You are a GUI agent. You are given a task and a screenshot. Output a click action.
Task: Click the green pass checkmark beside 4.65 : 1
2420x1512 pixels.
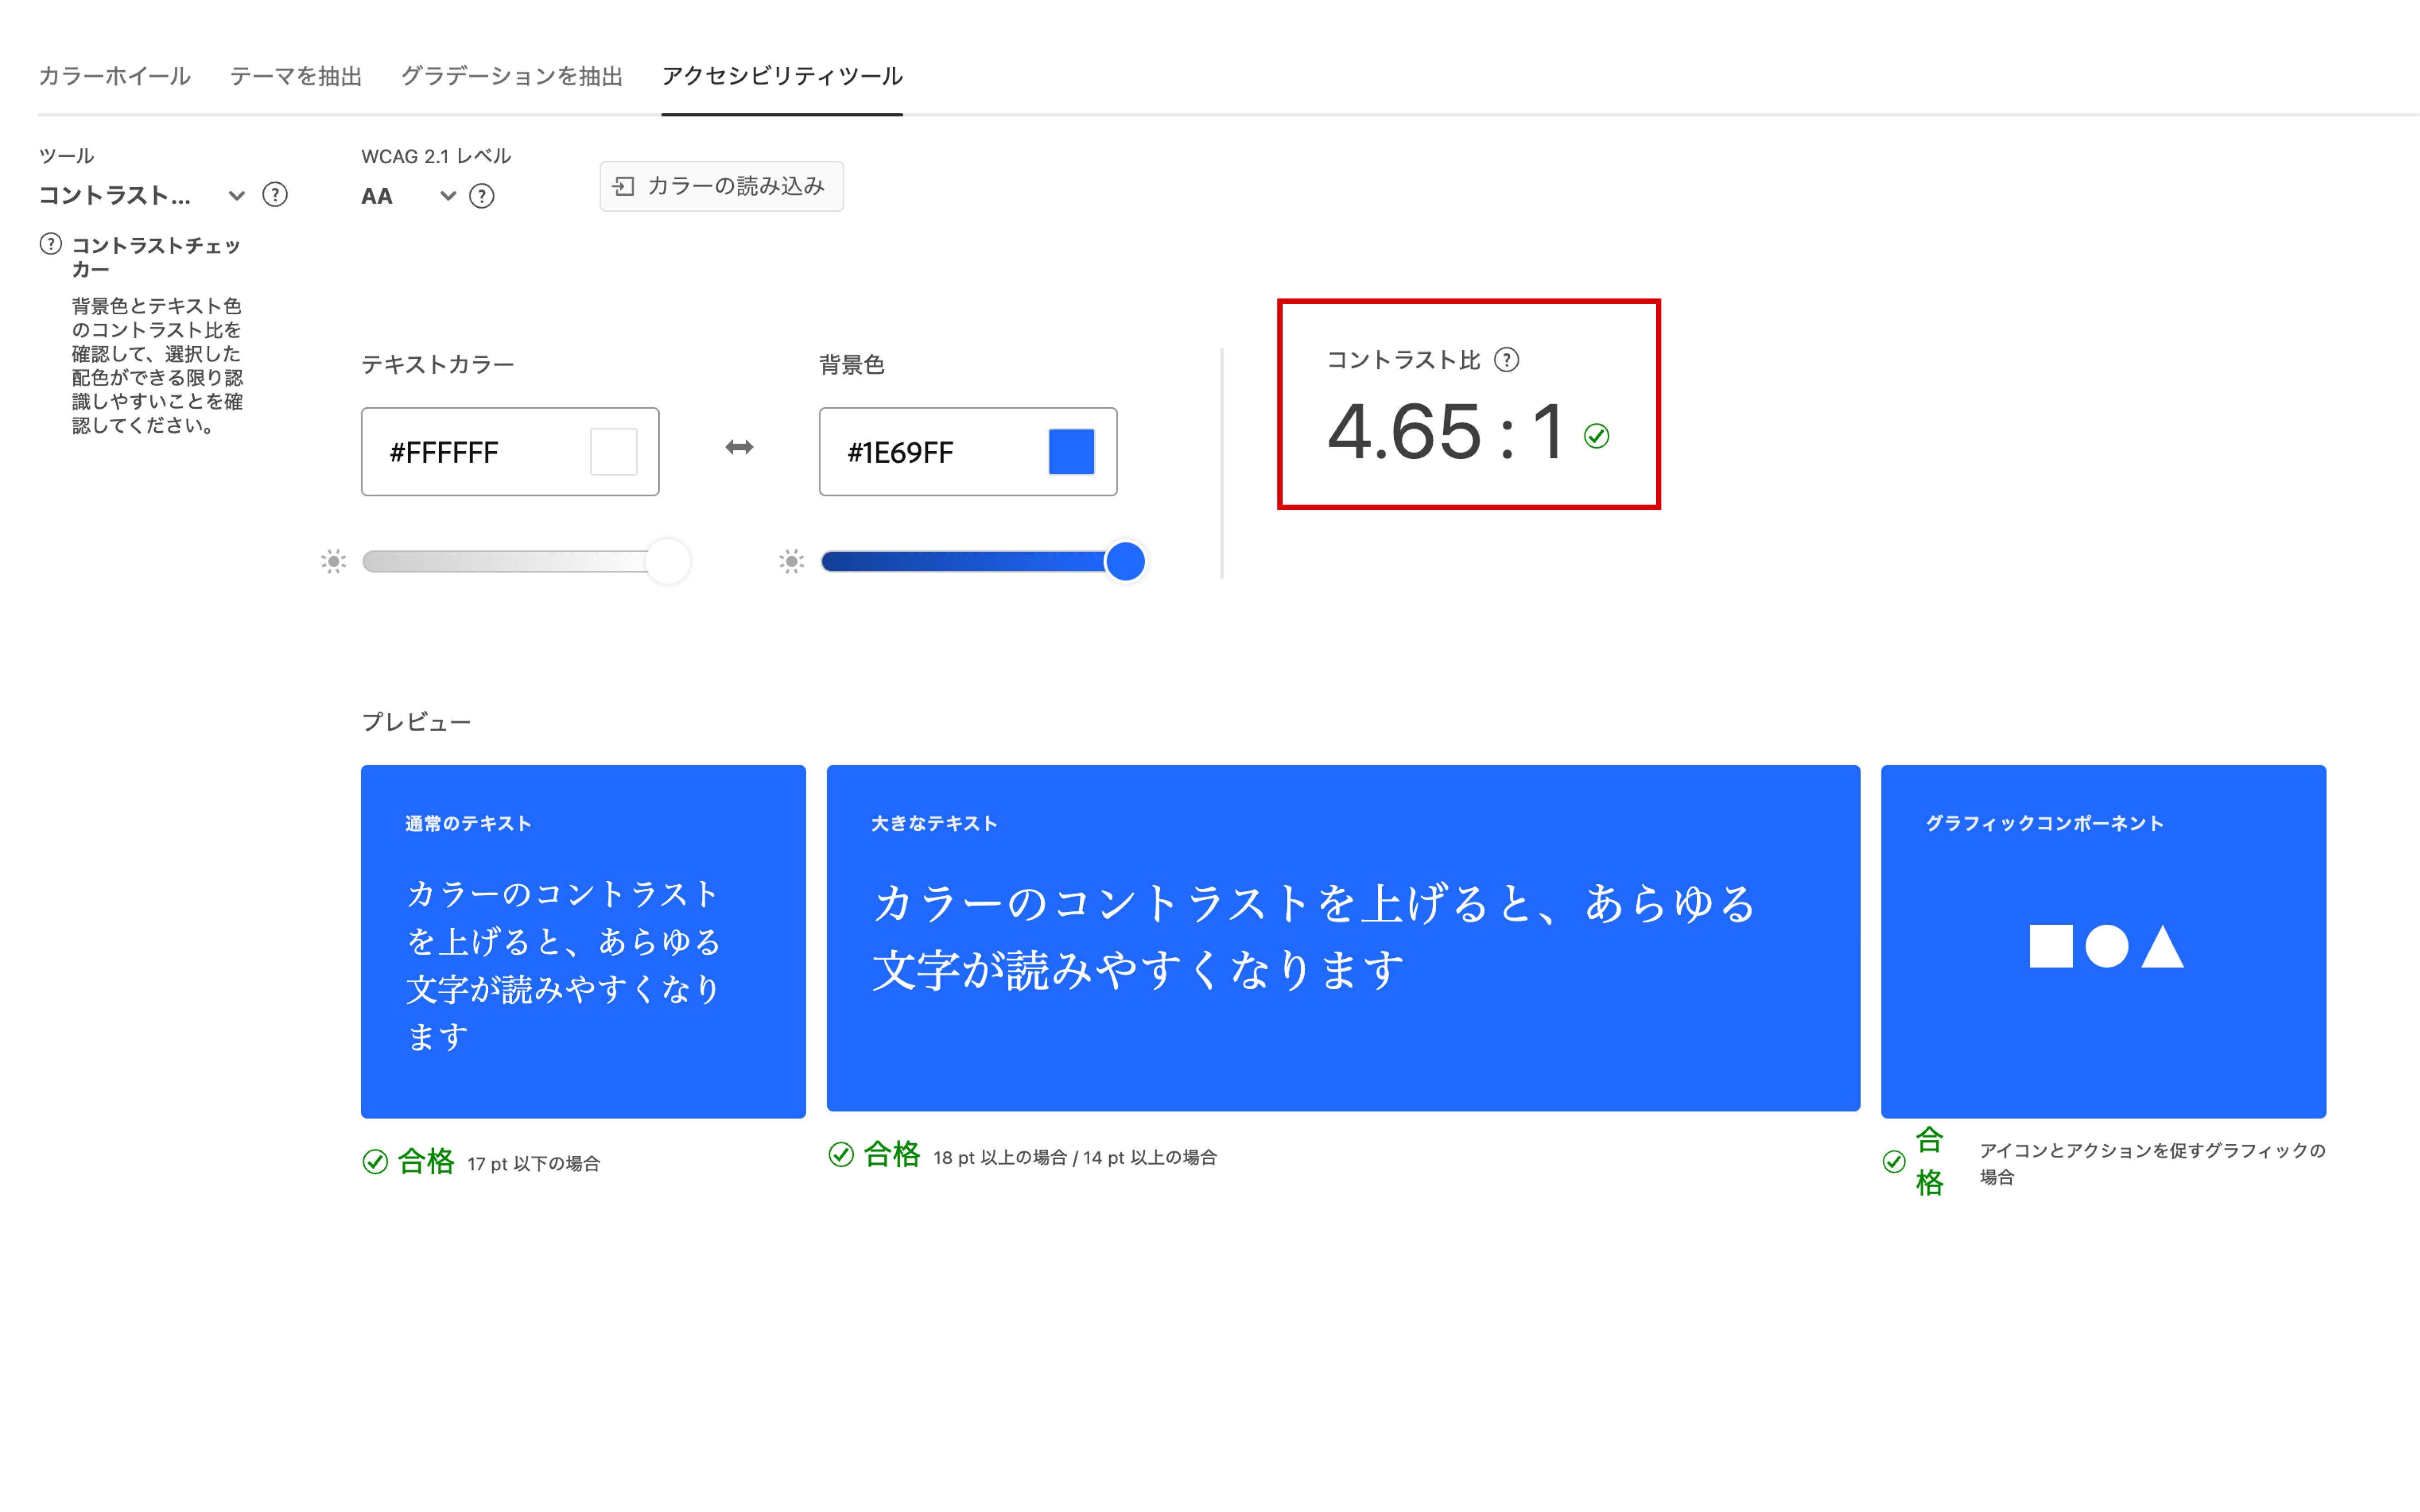(1597, 436)
